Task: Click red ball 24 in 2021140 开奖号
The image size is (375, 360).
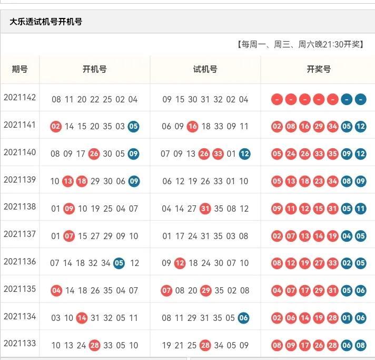Action: [x=291, y=154]
